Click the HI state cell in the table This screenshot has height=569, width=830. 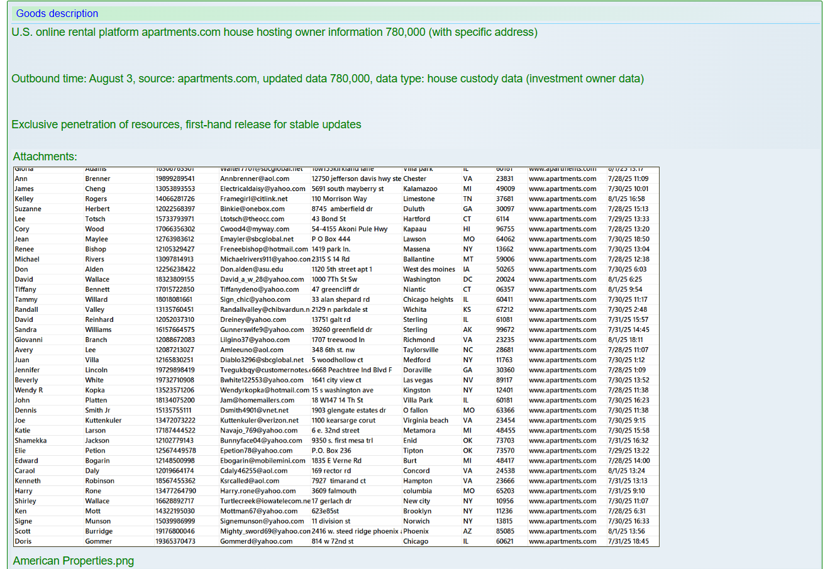click(467, 229)
